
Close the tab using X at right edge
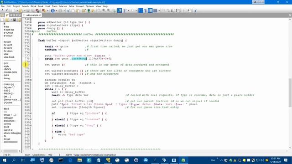290,15
